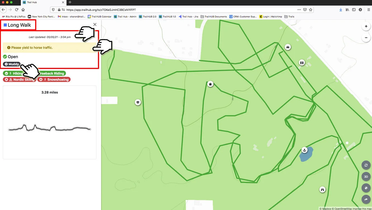The width and height of the screenshot is (372, 210).
Task: Switch the map to 3D view
Action: click(x=366, y=176)
